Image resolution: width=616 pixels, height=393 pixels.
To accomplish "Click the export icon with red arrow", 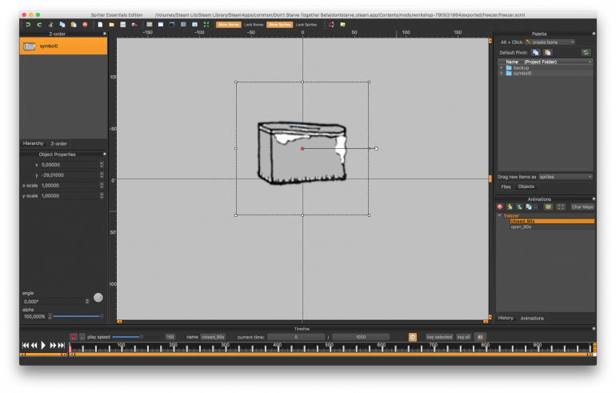I will (134, 24).
